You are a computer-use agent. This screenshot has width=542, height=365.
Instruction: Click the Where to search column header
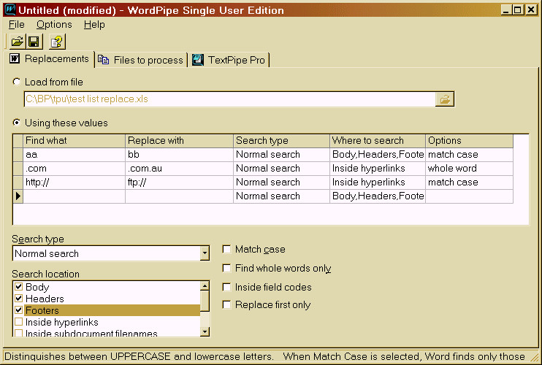(378, 141)
